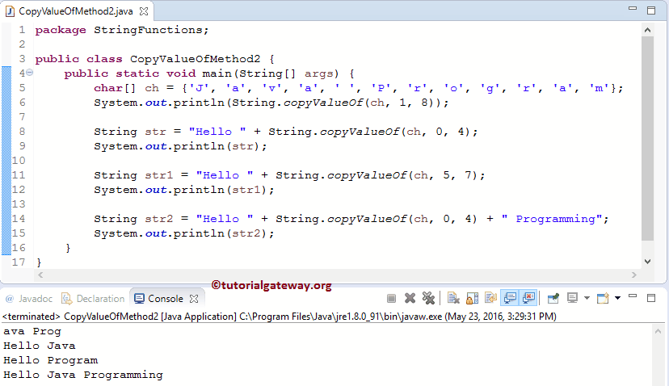Close the Console view tab

[194, 299]
